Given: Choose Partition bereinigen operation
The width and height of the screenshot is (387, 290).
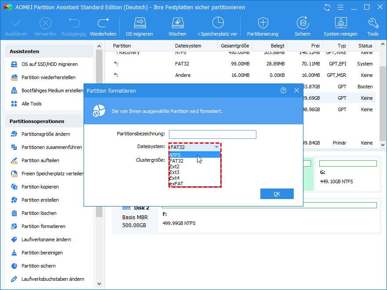Looking at the screenshot, I should click(37, 253).
